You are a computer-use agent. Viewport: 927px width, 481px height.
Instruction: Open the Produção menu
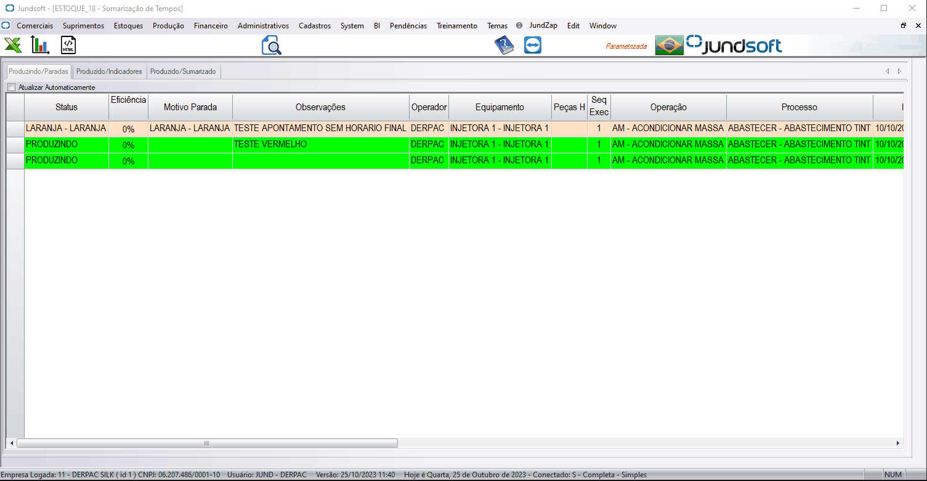coord(168,26)
